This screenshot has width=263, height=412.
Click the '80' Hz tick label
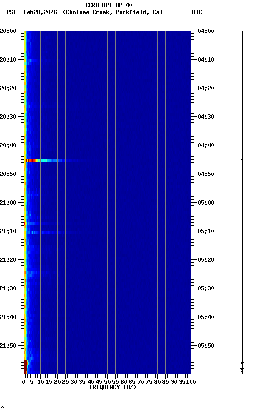coord(157,382)
